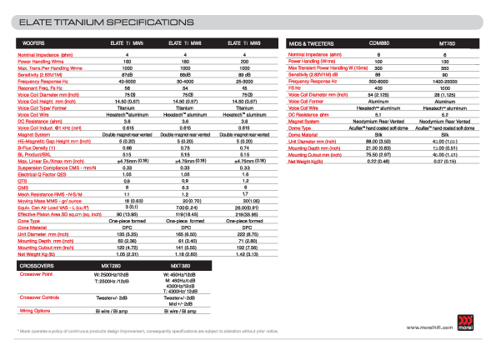Select the Electrical Q Factor QES label

coord(42,174)
